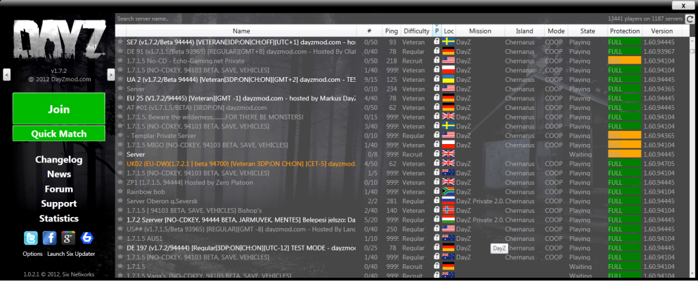Open the Changelog menu item
Viewport: 698px width, 303px height.
click(x=59, y=160)
